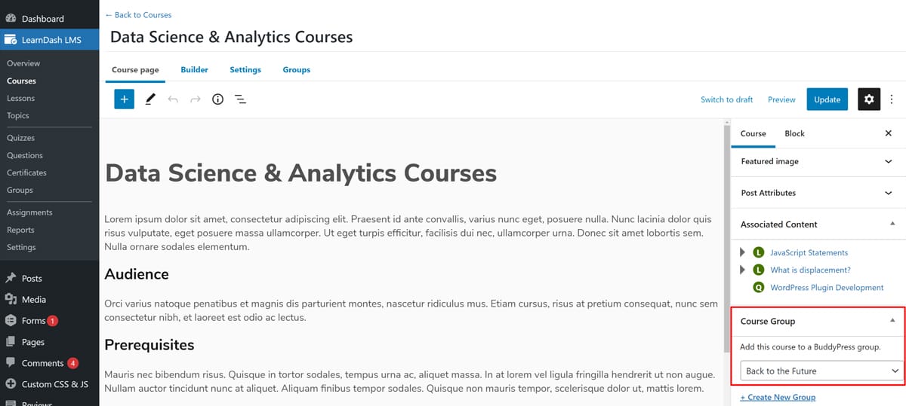Click the blue add block plus icon
The width and height of the screenshot is (906, 406).
click(124, 99)
